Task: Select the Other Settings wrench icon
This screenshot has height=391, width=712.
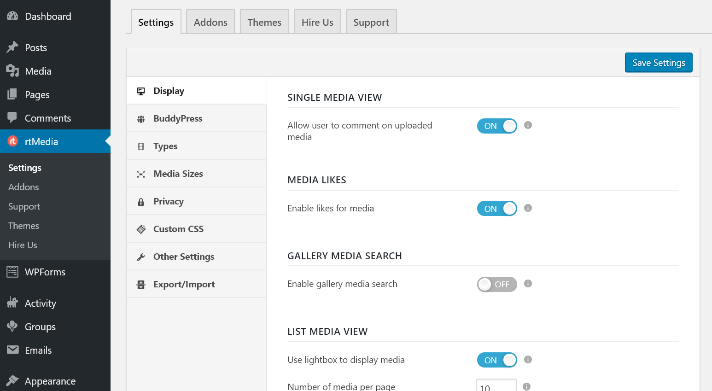Action: tap(141, 257)
